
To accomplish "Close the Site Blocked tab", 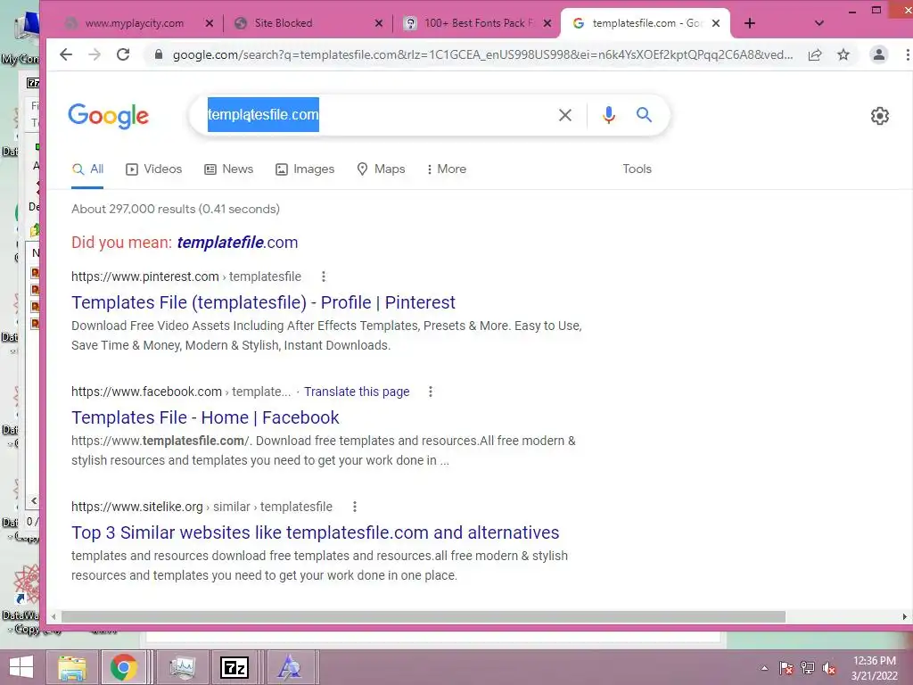I will 378,23.
